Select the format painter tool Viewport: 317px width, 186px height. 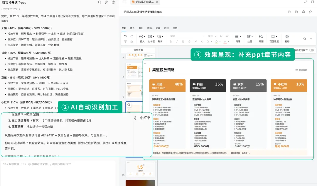[126, 42]
